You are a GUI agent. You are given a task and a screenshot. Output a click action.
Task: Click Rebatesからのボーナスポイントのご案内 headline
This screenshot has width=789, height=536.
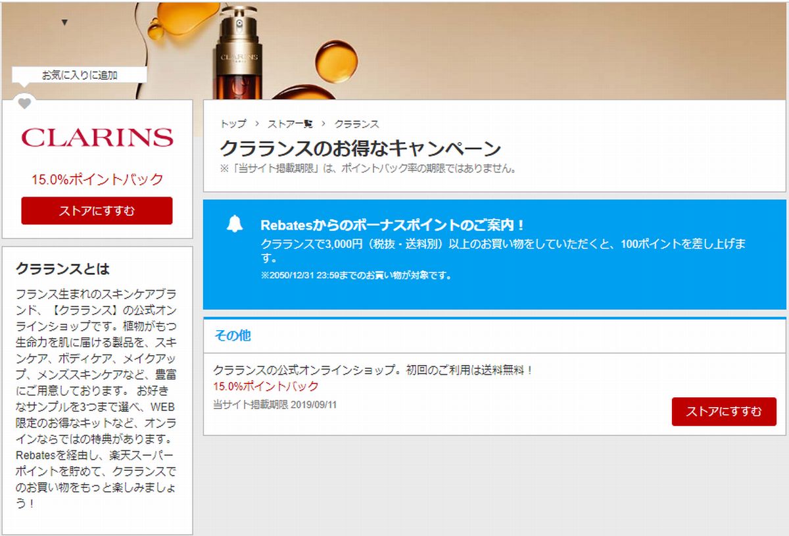393,225
